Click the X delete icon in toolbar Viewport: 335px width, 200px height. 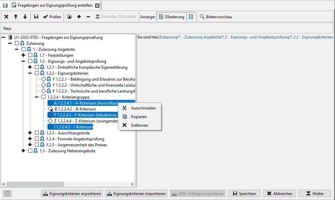[x=6, y=17]
